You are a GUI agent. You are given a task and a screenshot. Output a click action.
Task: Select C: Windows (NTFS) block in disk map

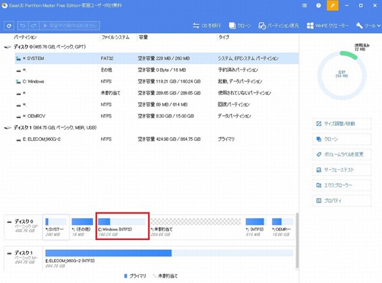(122, 227)
